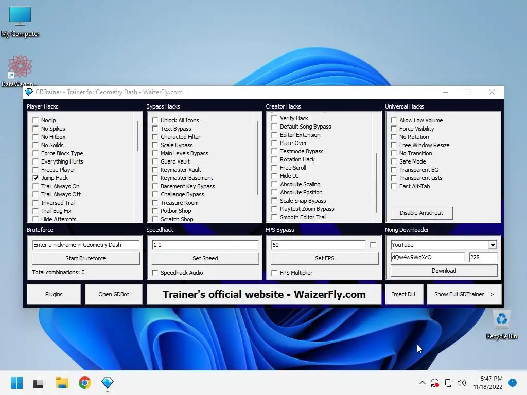Viewport: 527px width, 395px height.
Task: Click the Nong Downloader Download button
Action: coord(444,271)
